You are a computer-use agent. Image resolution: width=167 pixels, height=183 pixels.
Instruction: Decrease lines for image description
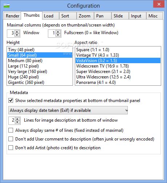17,122
